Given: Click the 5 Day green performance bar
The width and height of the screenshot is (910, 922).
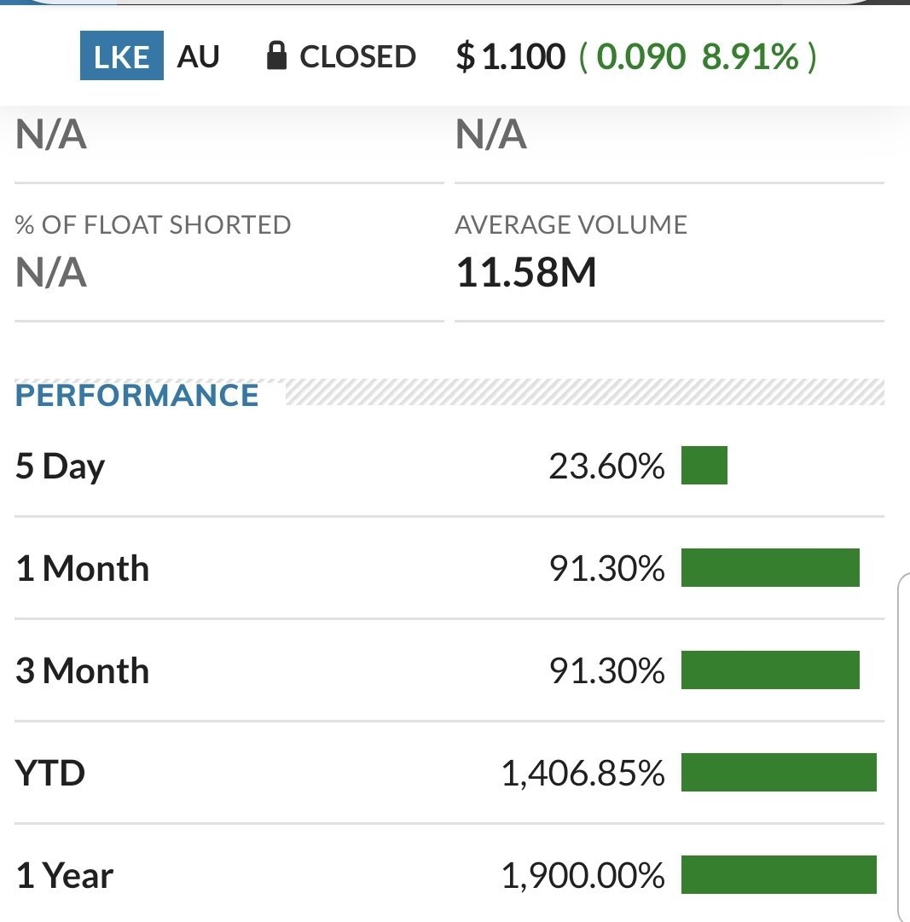Looking at the screenshot, I should point(704,465).
